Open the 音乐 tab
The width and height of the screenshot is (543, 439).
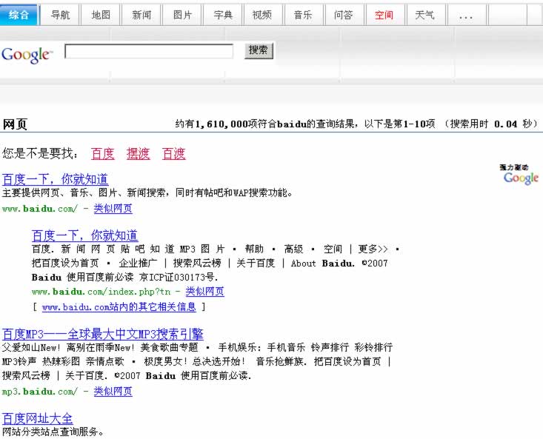click(303, 15)
